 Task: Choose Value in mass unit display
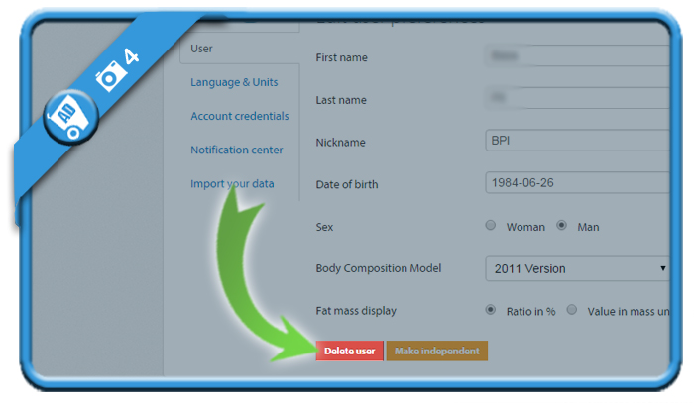(x=572, y=310)
